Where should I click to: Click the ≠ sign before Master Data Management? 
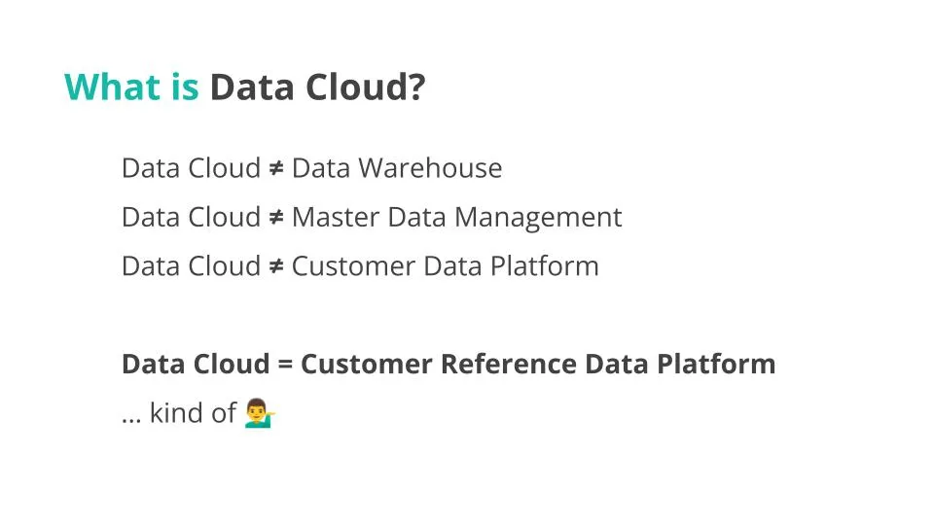[x=276, y=217]
